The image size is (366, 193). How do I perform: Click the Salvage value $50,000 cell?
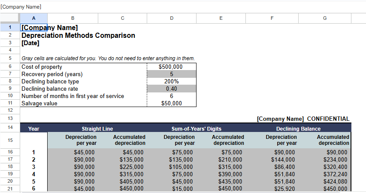click(171, 103)
